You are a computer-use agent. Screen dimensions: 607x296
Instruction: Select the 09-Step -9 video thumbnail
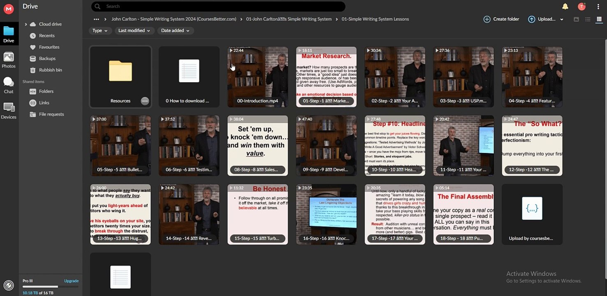pyautogui.click(x=327, y=146)
